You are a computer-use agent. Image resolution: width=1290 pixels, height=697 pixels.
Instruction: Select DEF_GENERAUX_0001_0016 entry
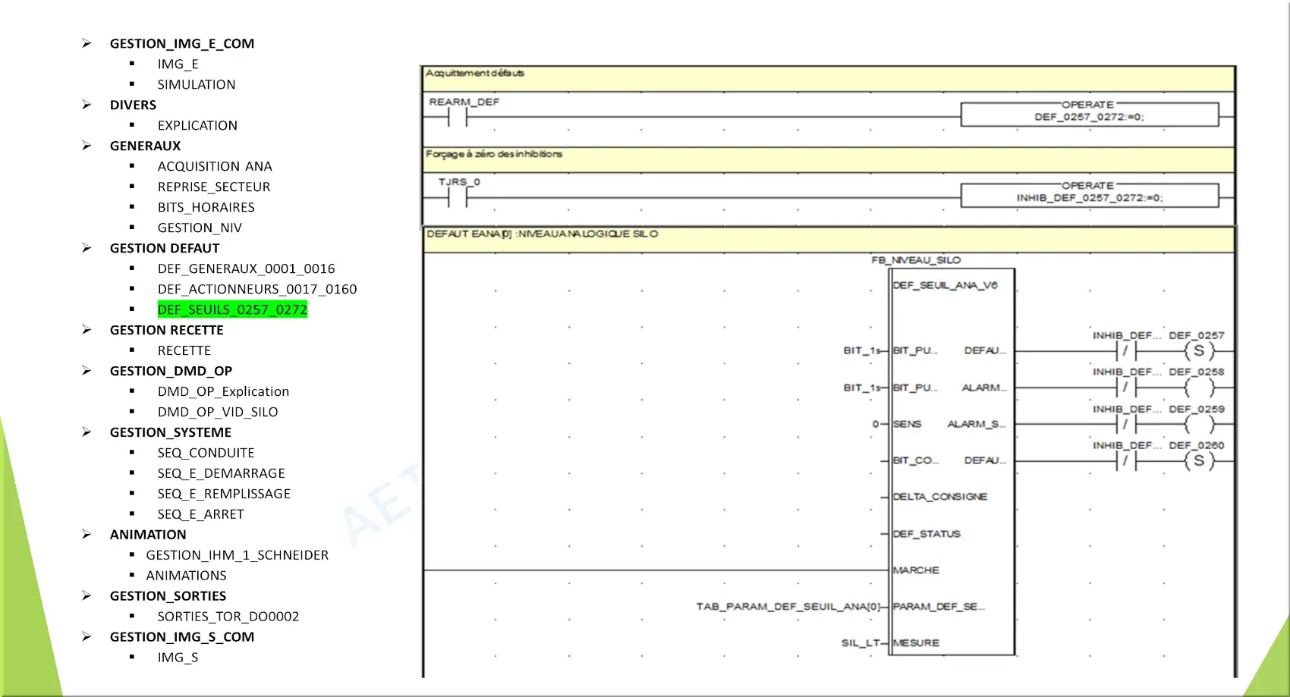click(x=246, y=269)
